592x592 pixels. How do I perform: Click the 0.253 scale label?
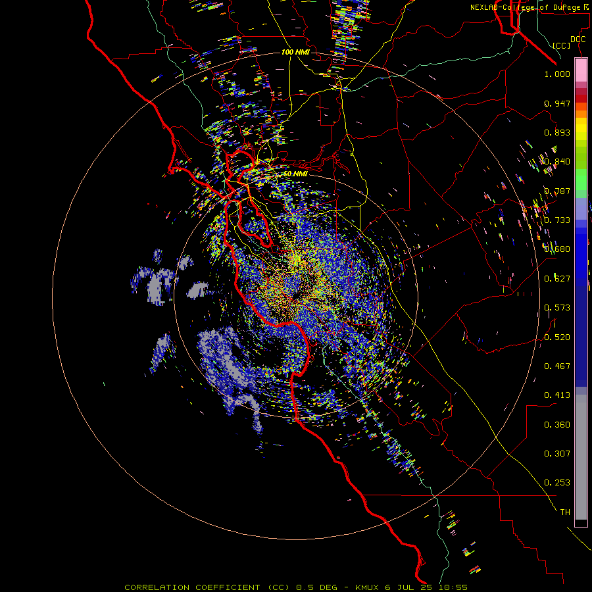pos(557,483)
